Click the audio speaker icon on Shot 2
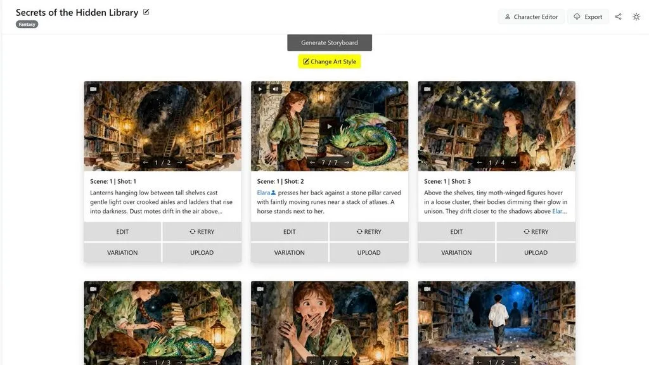 point(275,89)
